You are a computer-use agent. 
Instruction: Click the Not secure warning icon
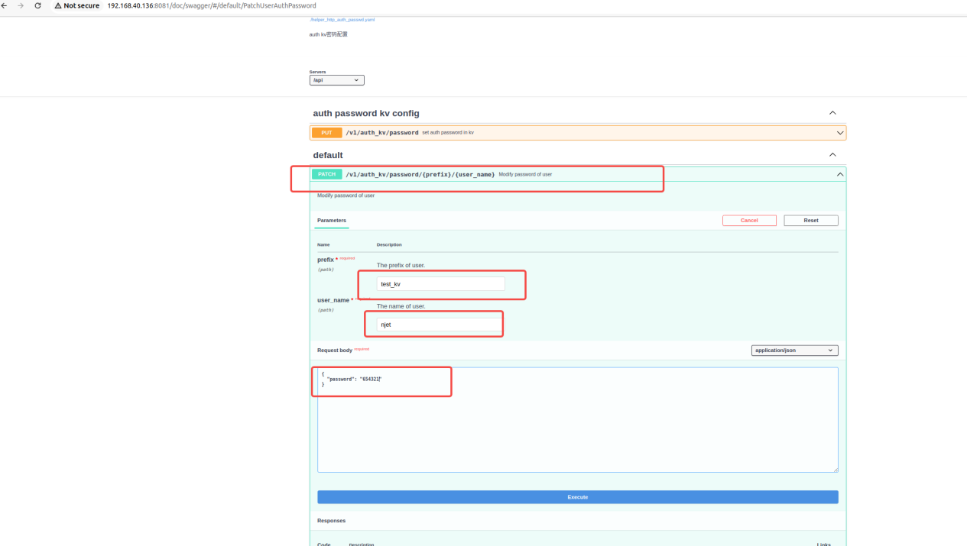58,5
